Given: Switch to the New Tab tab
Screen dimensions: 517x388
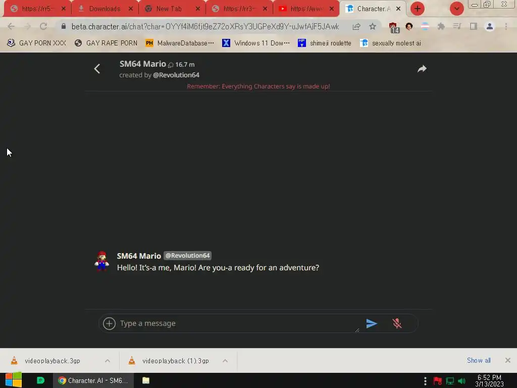Looking at the screenshot, I should tap(169, 9).
